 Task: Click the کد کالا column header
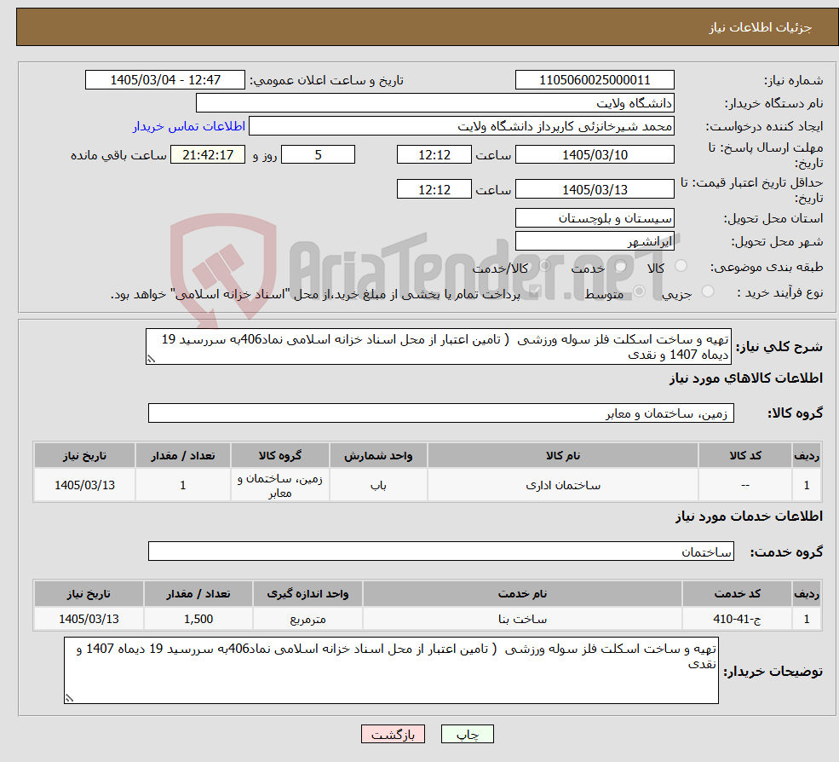(745, 455)
